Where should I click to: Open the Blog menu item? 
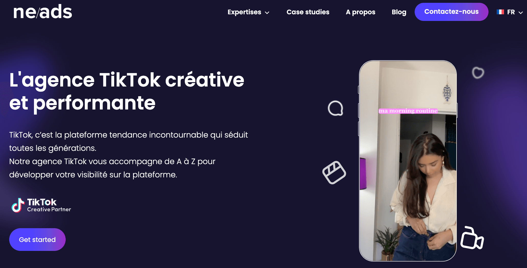[399, 12]
